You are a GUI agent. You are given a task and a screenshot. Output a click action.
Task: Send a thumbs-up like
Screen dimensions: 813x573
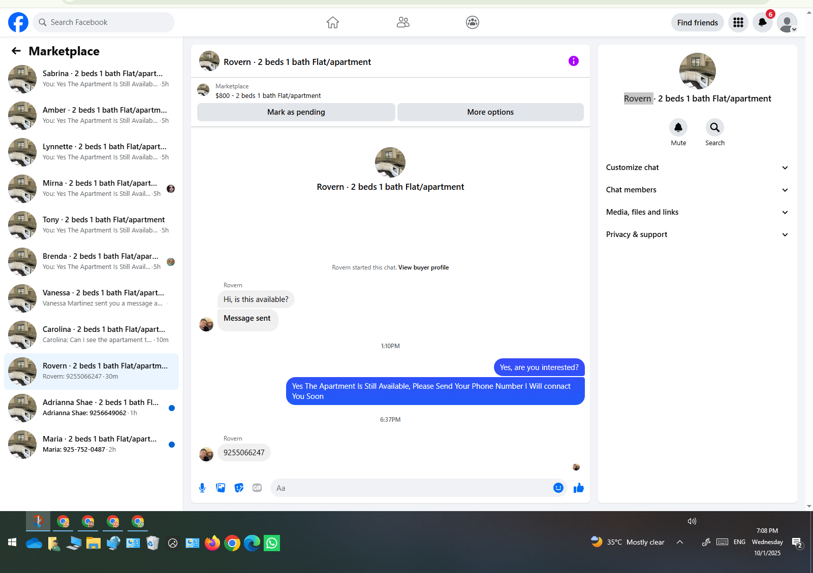tap(579, 488)
